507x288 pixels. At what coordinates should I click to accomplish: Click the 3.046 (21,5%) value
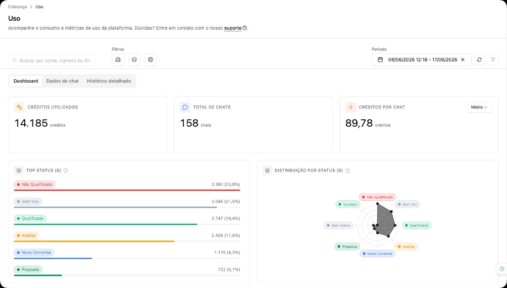226,201
